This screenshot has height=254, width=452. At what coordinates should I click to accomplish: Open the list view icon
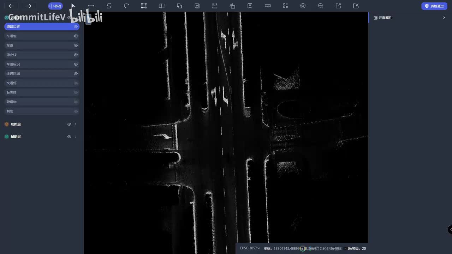[285, 6]
